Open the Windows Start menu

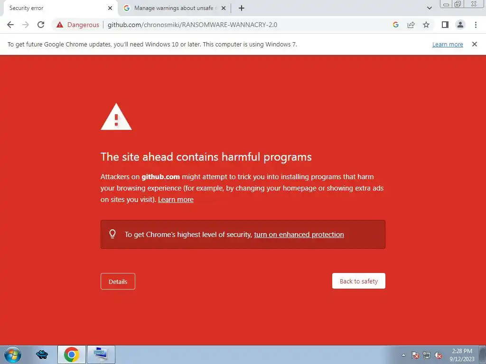point(13,355)
